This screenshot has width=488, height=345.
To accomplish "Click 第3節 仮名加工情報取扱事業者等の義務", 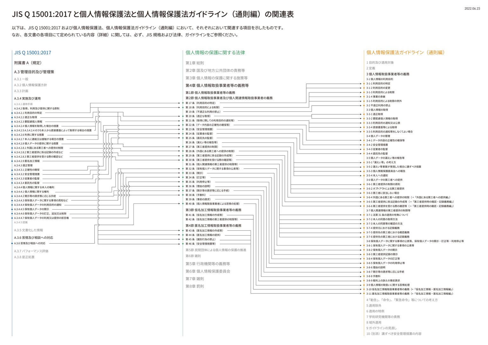I will click(213, 210).
